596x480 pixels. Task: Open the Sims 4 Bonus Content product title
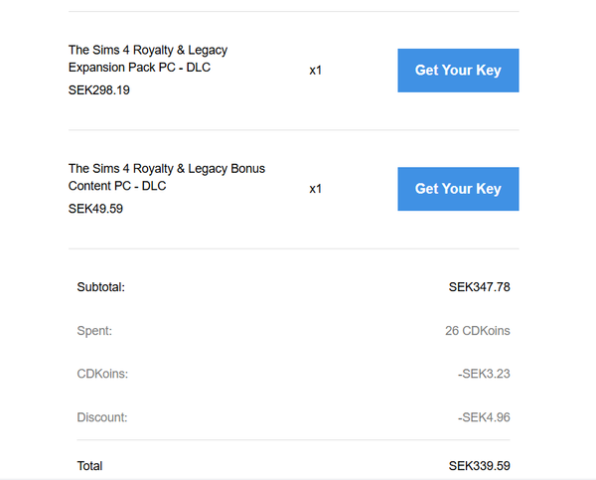click(x=166, y=177)
